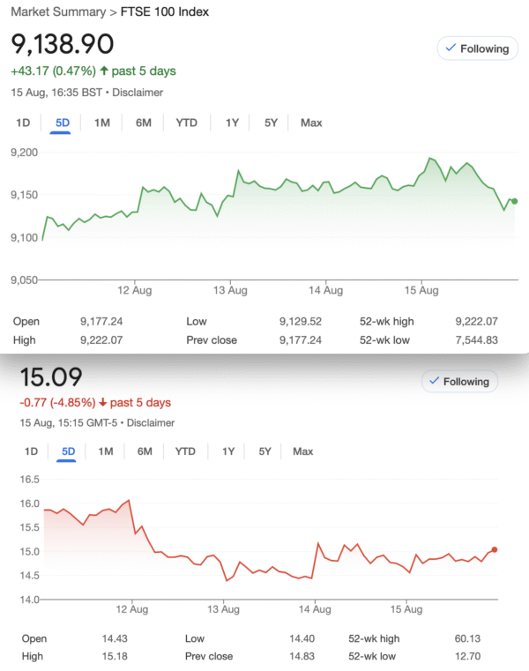Screen dimensions: 529x671
Task: Select 1M range tab on FTSE chart
Action: point(102,123)
